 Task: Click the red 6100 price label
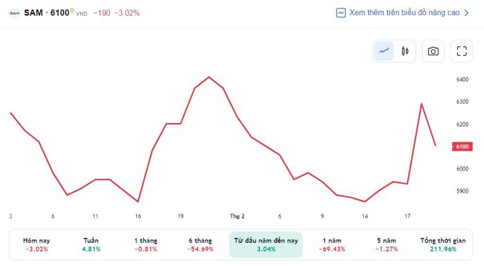tap(462, 146)
